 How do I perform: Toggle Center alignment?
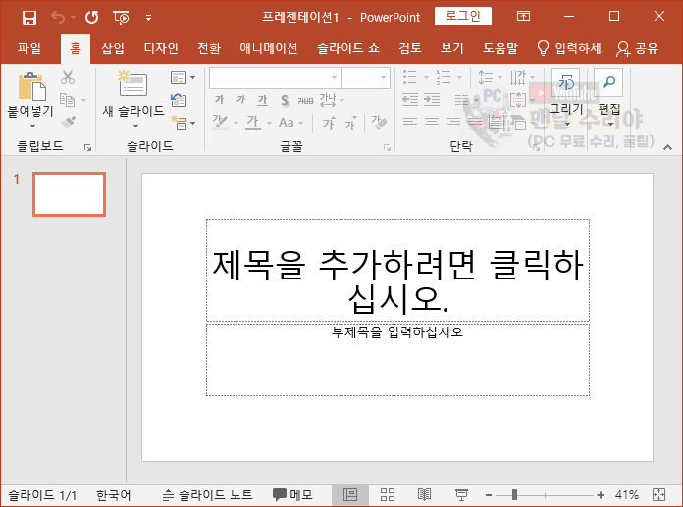click(431, 123)
